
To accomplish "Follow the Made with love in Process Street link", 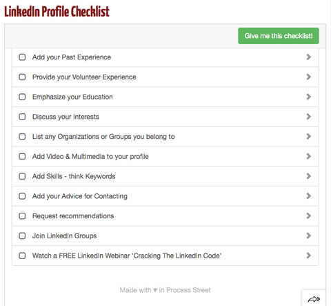I will 165,290.
